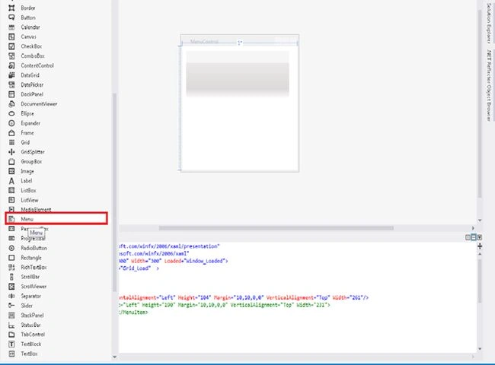This screenshot has height=365, width=495.
Task: Collapse the XAML pane
Action: click(480, 237)
